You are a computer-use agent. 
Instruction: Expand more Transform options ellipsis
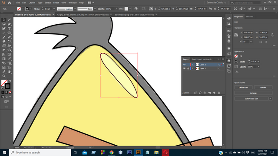(274, 45)
